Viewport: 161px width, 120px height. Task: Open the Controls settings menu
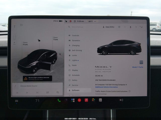(x=75, y=35)
